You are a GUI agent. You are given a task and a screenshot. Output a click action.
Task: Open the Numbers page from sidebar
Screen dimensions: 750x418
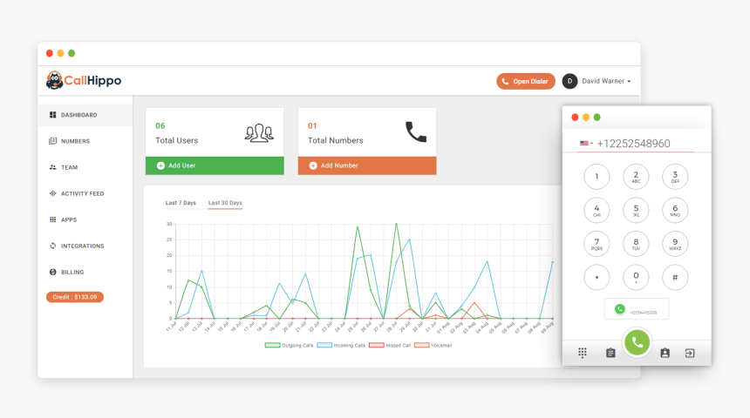tap(74, 141)
